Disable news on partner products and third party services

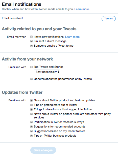click(x=31, y=114)
